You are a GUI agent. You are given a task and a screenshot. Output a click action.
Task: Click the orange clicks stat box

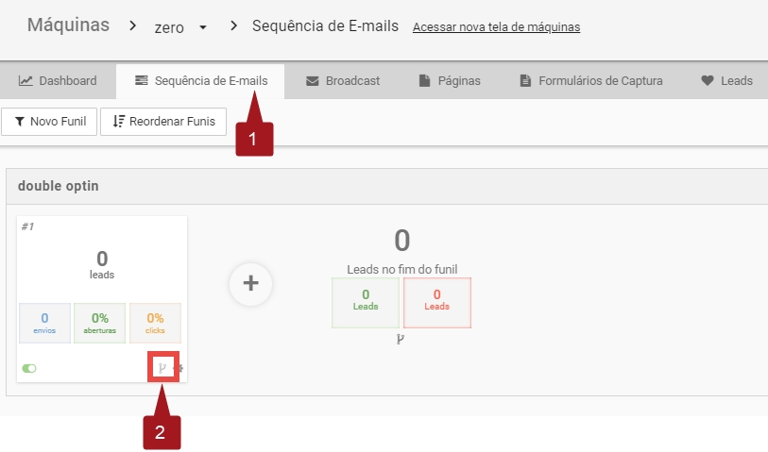[155, 323]
